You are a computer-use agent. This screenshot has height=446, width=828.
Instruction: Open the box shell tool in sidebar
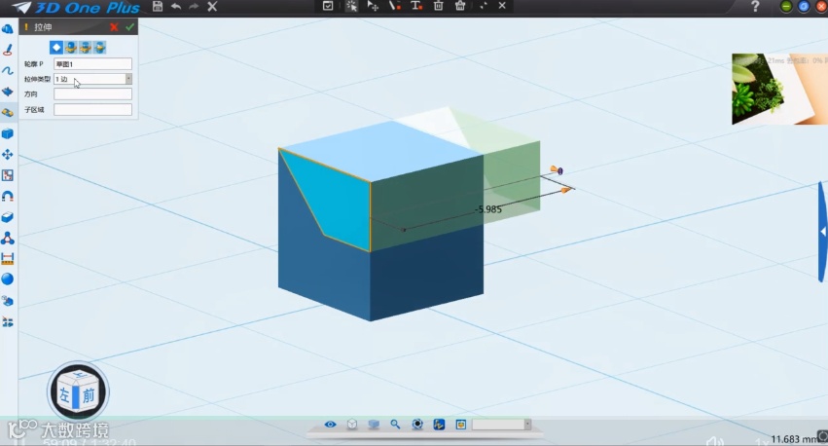(x=8, y=217)
